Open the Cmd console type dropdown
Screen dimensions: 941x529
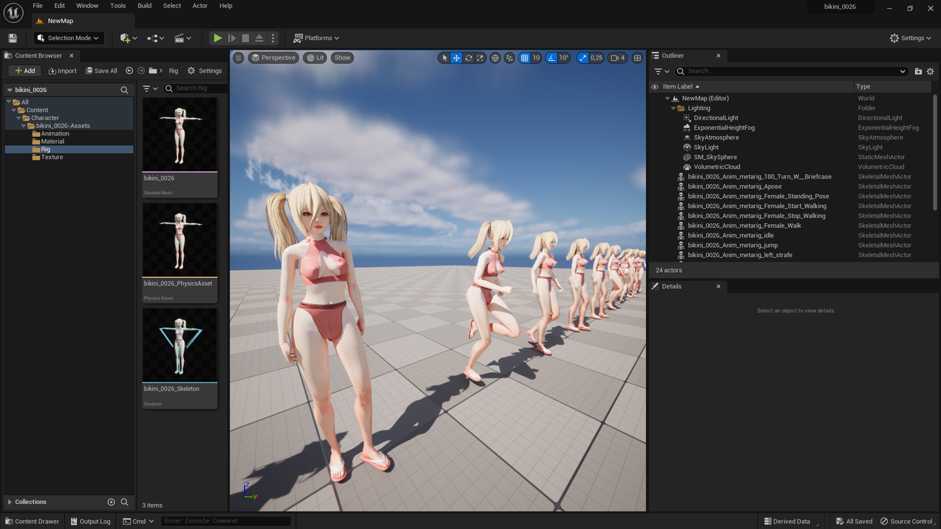(139, 521)
